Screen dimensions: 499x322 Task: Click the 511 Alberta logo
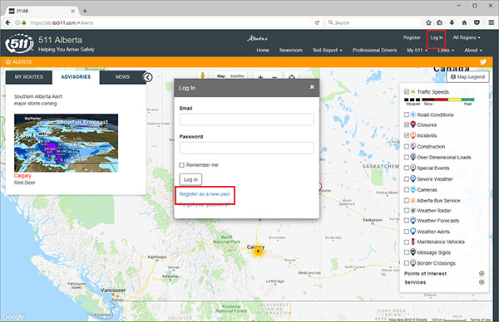point(19,43)
